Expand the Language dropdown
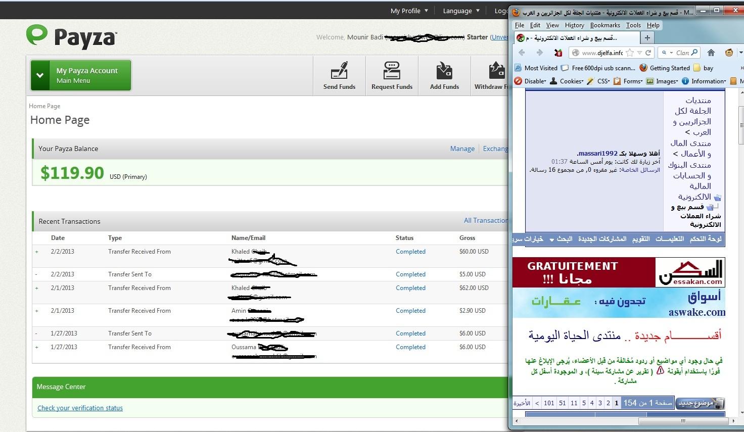744x432 pixels. [461, 11]
